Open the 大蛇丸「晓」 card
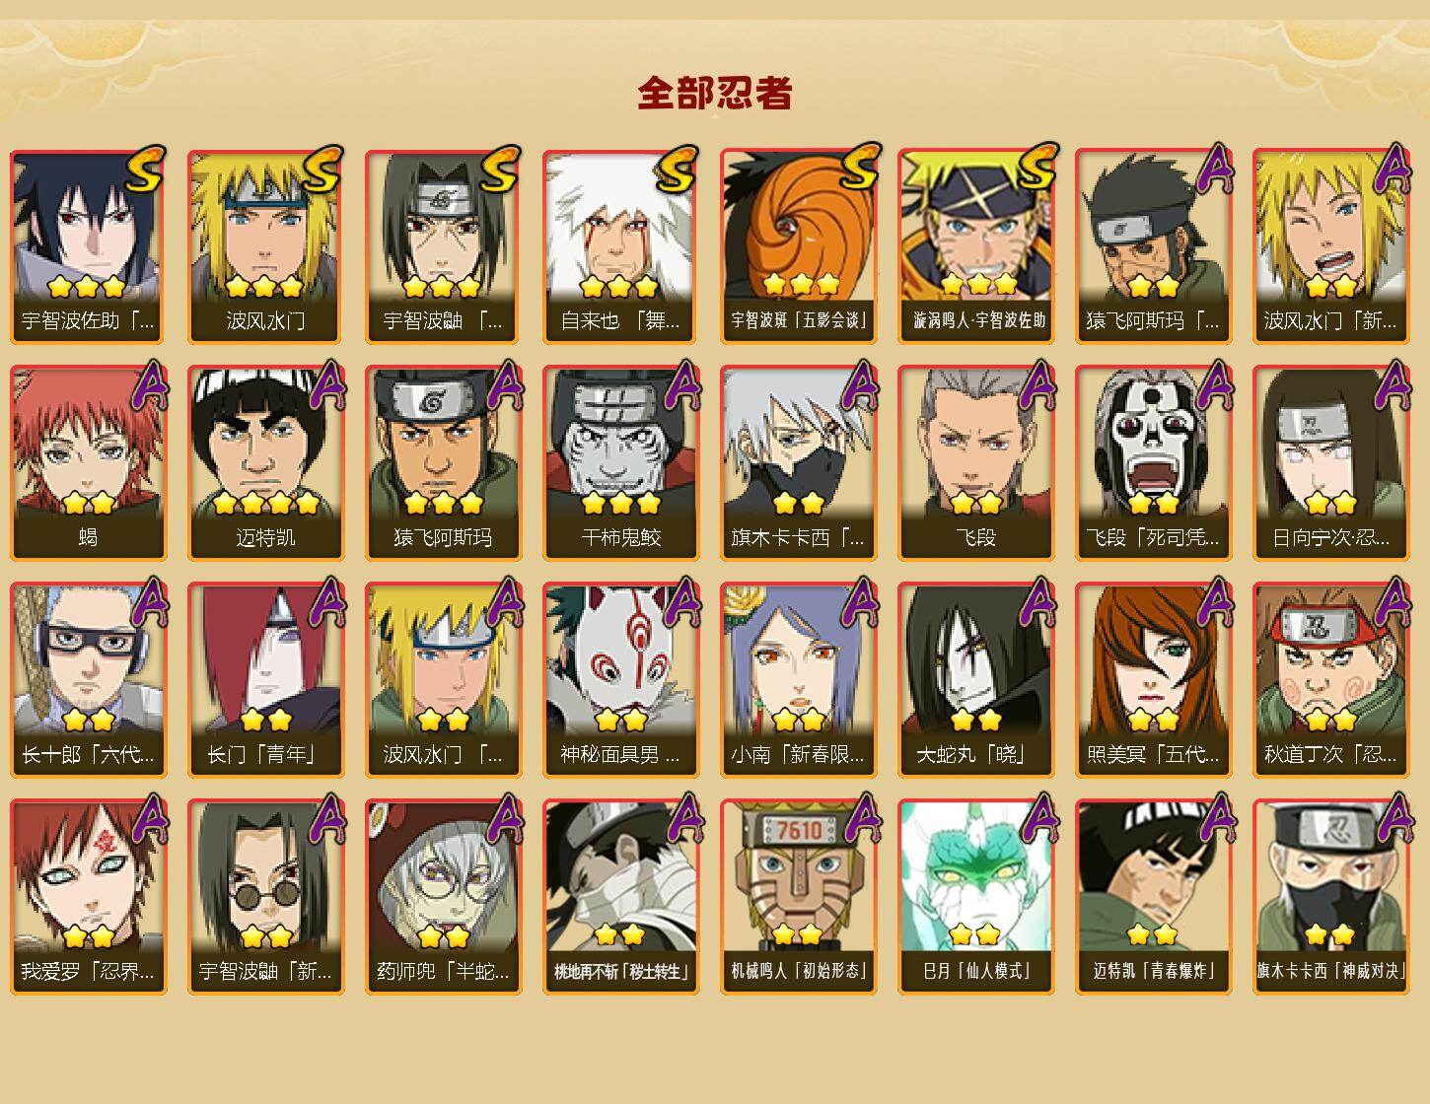The image size is (1430, 1104). pos(975,679)
